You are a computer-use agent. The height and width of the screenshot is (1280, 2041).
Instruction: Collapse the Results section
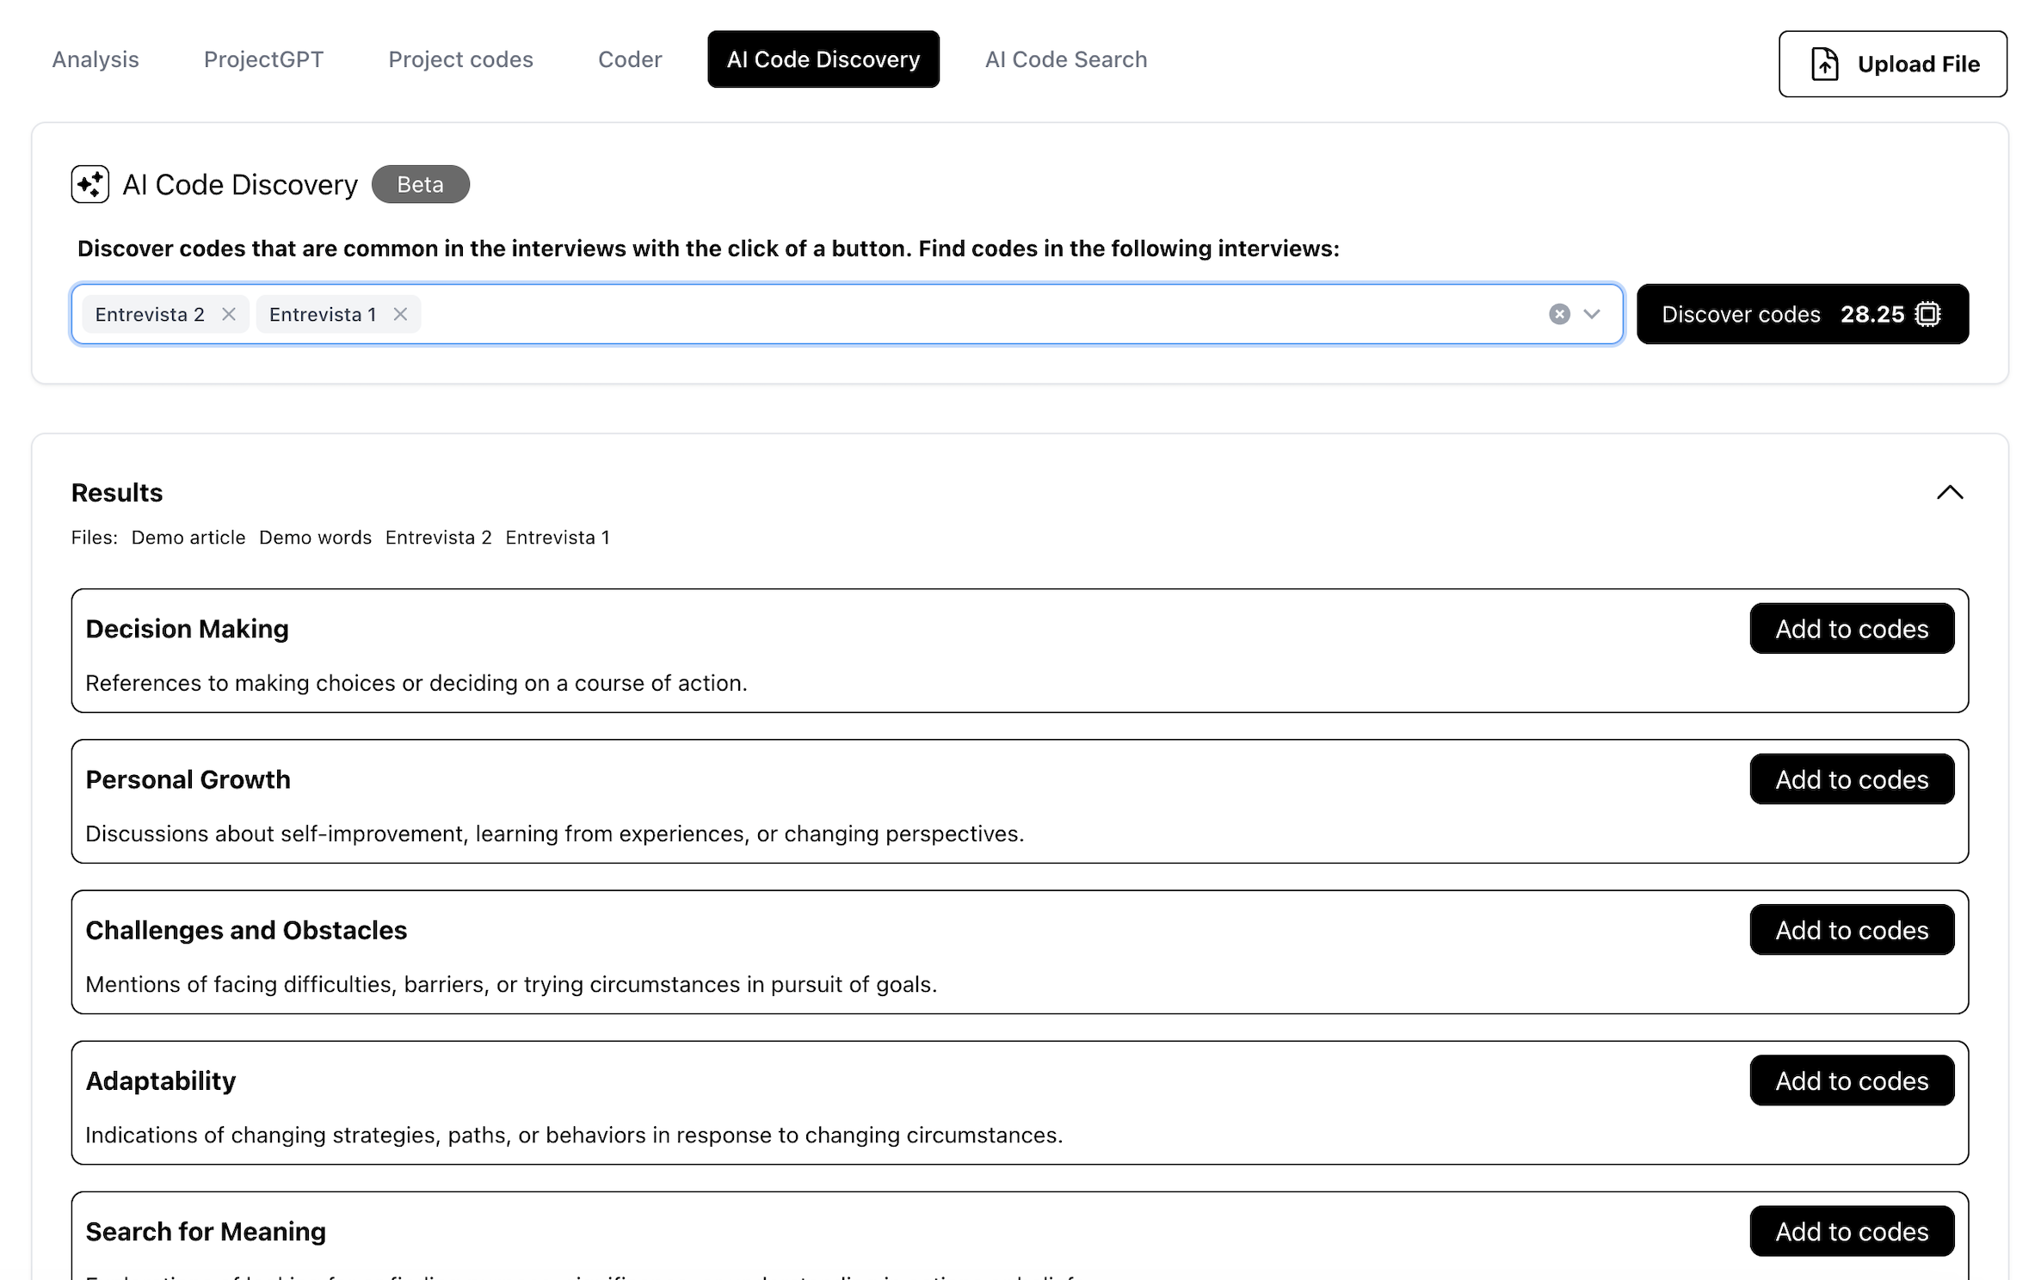[1950, 492]
